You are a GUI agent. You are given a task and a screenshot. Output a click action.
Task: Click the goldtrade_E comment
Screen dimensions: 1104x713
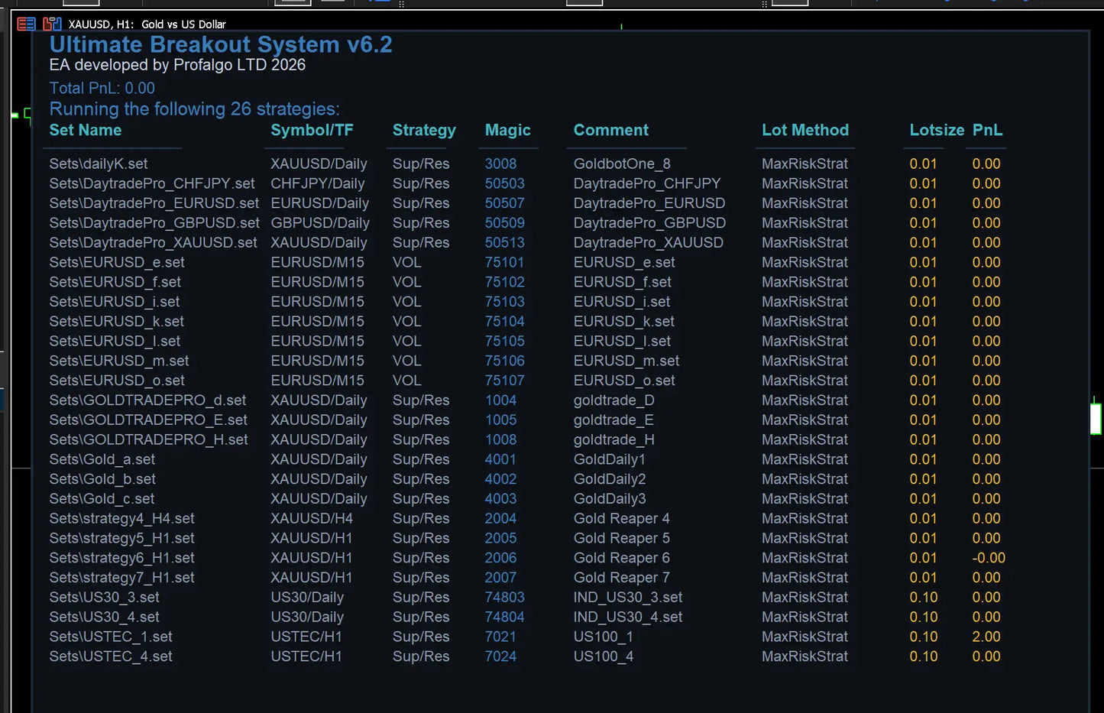614,420
